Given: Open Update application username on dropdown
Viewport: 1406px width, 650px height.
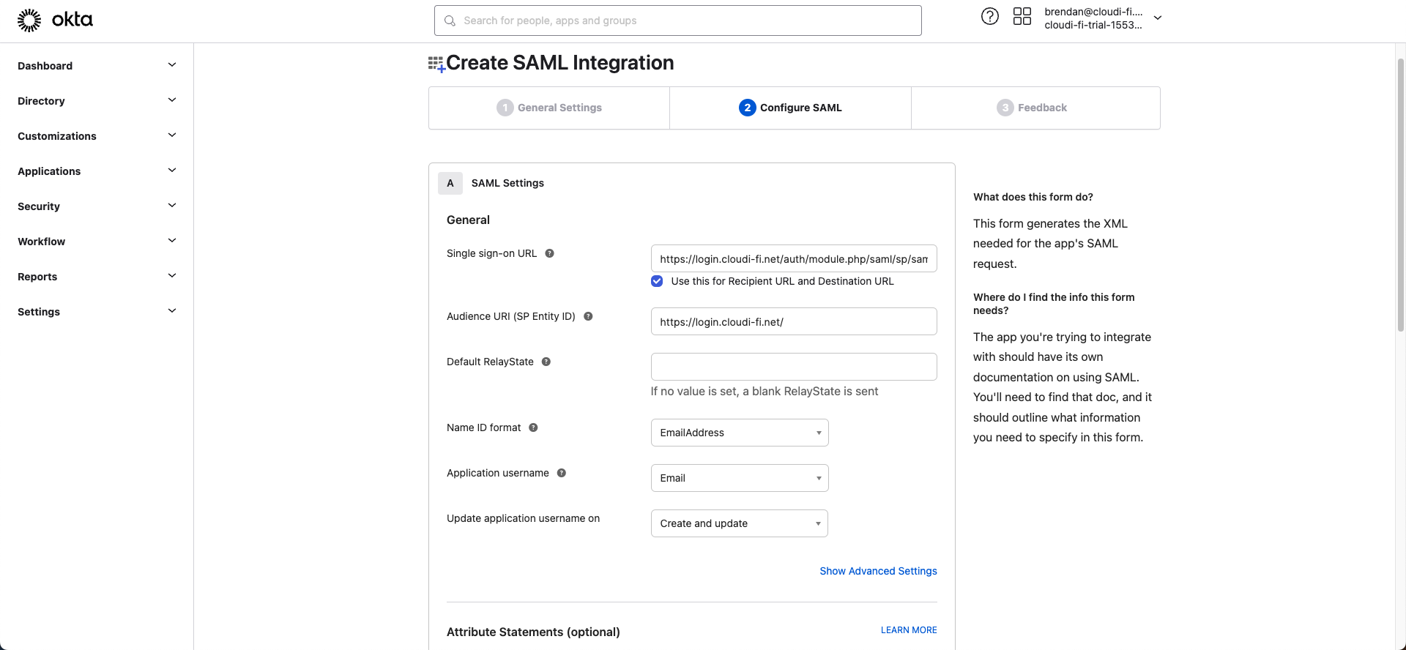Looking at the screenshot, I should 740,523.
